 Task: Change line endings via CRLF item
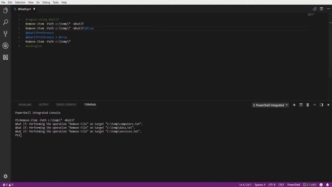(281, 185)
